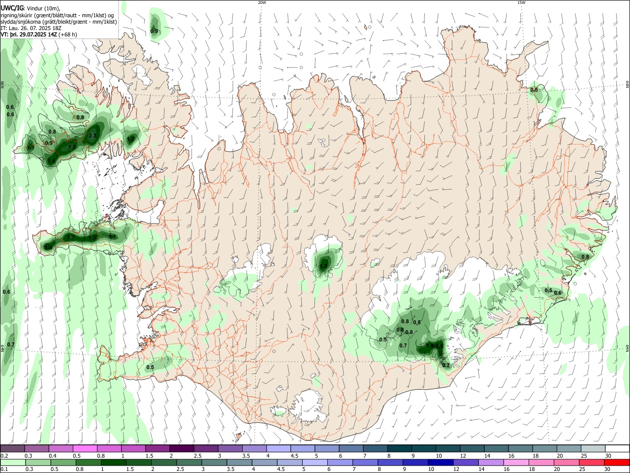Click the 0.1 label in the rain legend
The image size is (630, 473).
[x=4, y=469]
